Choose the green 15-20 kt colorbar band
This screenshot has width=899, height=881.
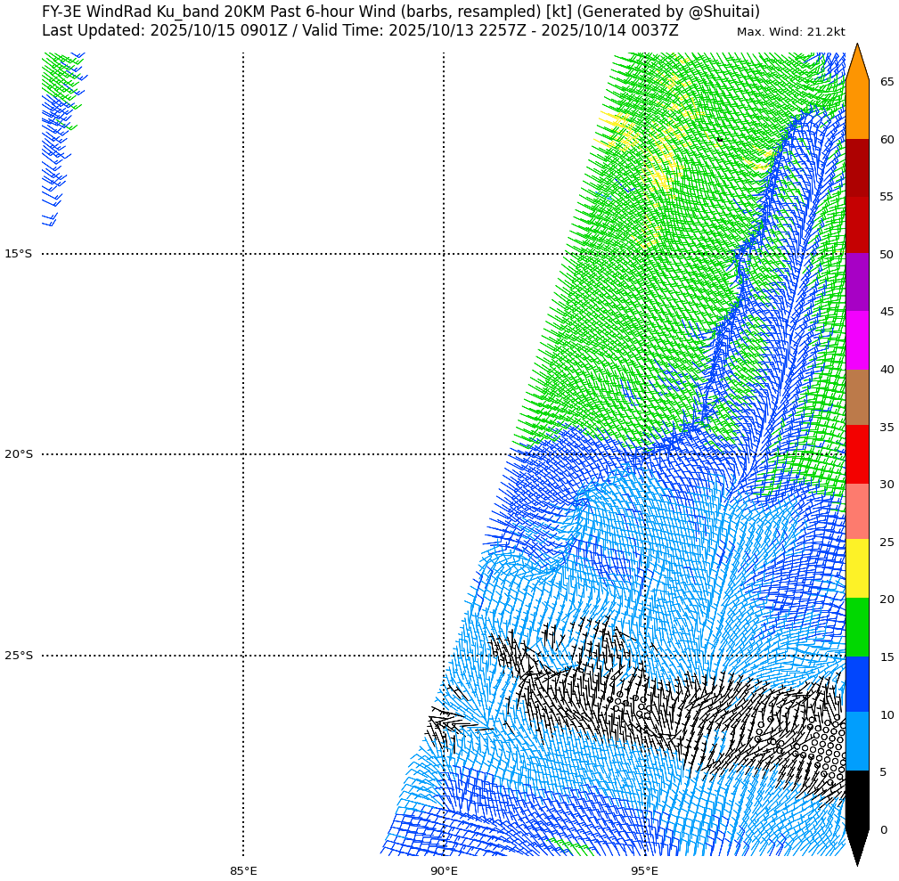(x=856, y=627)
